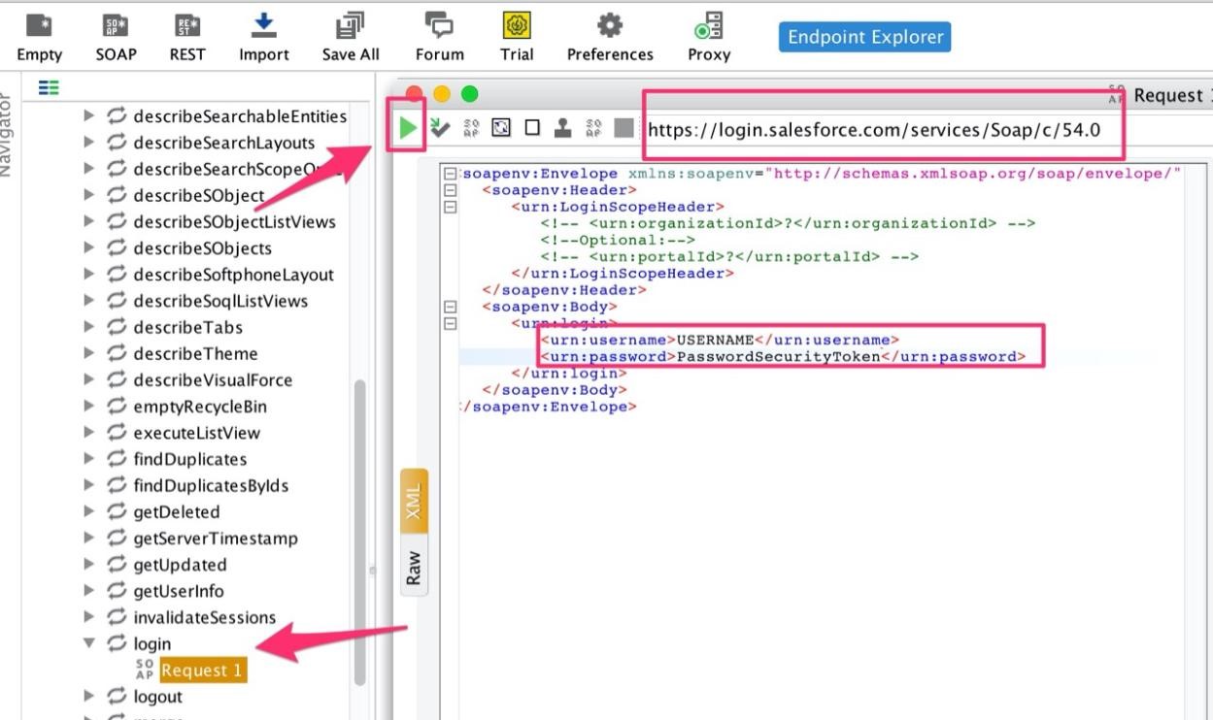Fold the soapenv:Body XML element
Viewport: 1213px width, 720px height.
pos(450,307)
